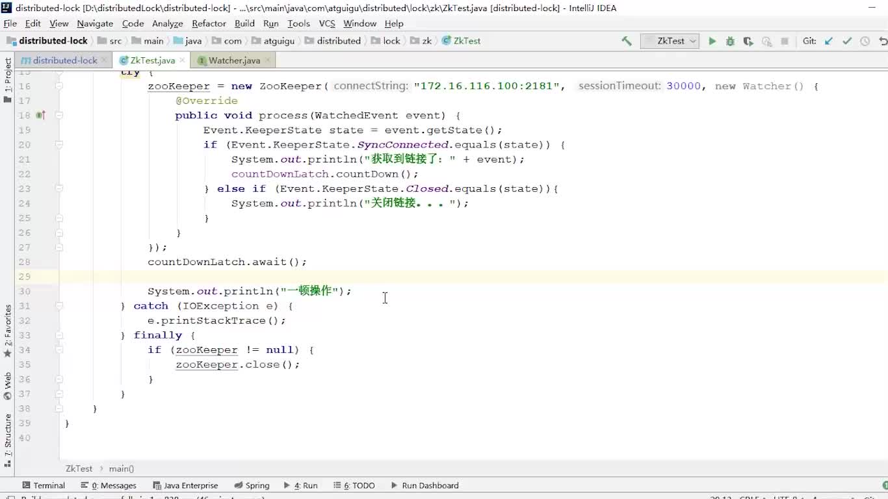Viewport: 888px width, 499px height.
Task: Start debugging with the bug icon
Action: click(x=730, y=41)
